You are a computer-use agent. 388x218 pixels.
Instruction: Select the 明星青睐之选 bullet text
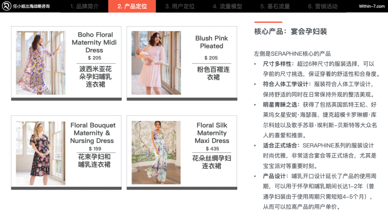tap(280, 105)
